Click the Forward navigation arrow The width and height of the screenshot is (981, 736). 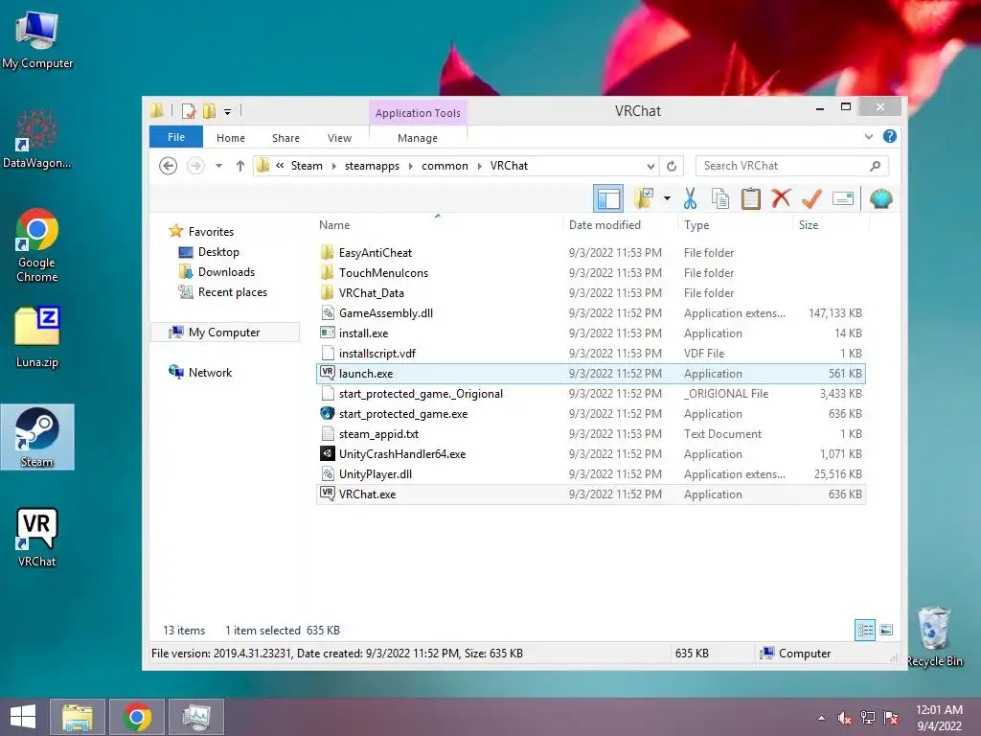[x=195, y=166]
